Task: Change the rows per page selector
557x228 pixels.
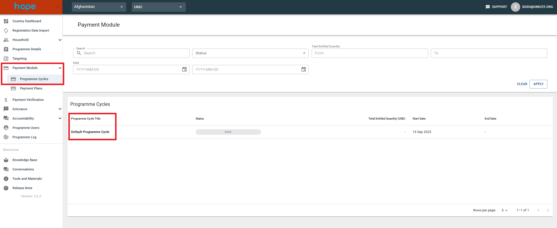Action: tap(504, 210)
